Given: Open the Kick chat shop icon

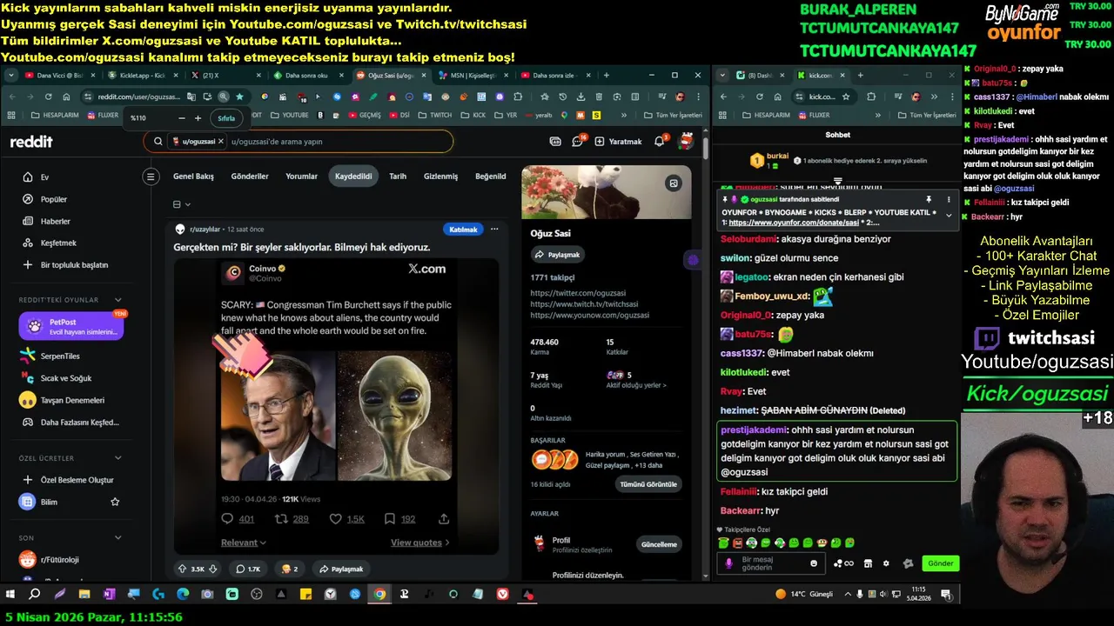Looking at the screenshot, I should tap(868, 563).
